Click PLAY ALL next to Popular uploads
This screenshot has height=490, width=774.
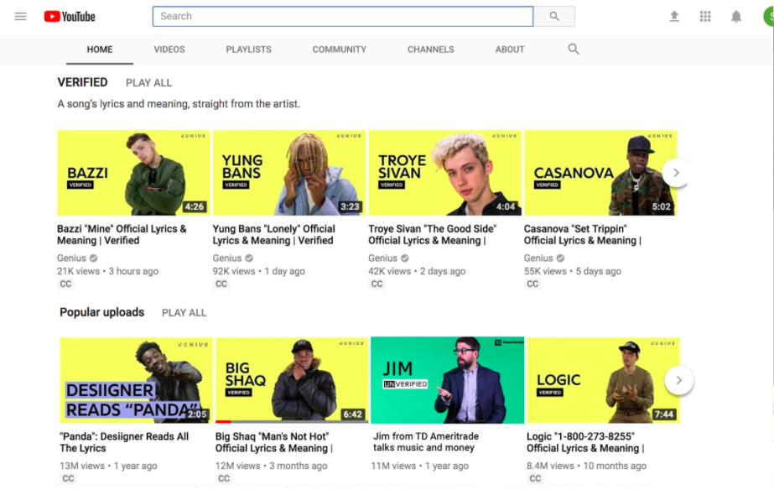click(184, 313)
